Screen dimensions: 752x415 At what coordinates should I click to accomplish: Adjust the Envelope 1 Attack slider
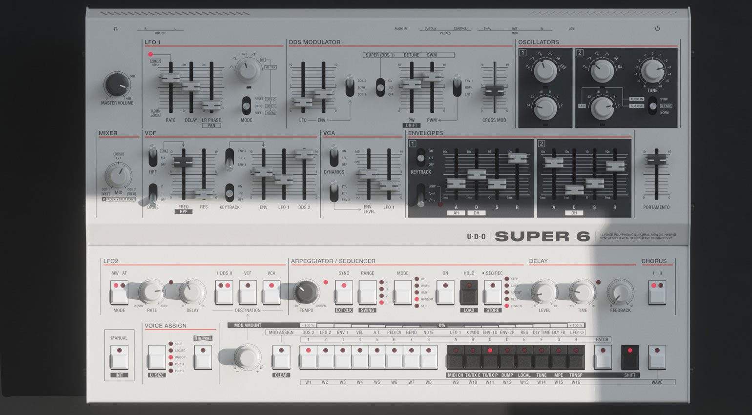click(x=456, y=183)
